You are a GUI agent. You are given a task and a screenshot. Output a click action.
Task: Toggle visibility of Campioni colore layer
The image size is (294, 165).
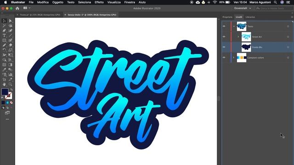pyautogui.click(x=224, y=58)
